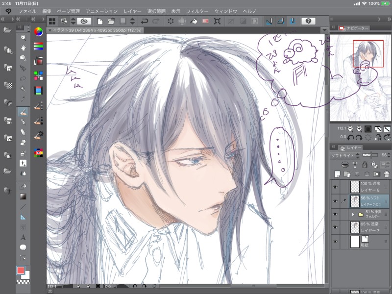Flip canvas horizontally in Navigator
The width and height of the screenshot is (392, 294).
click(378, 137)
